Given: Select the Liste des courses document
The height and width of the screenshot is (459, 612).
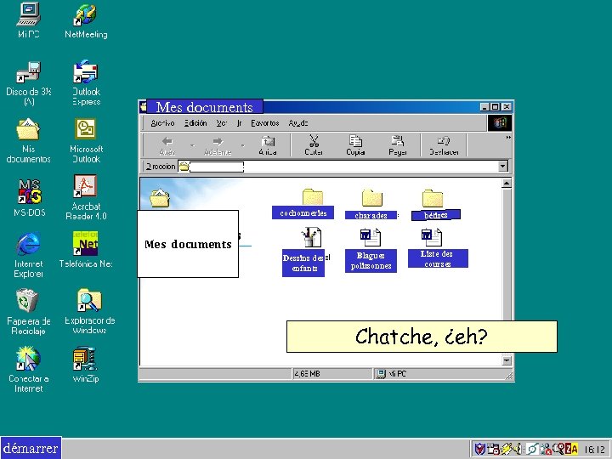Looking at the screenshot, I should tap(438, 248).
